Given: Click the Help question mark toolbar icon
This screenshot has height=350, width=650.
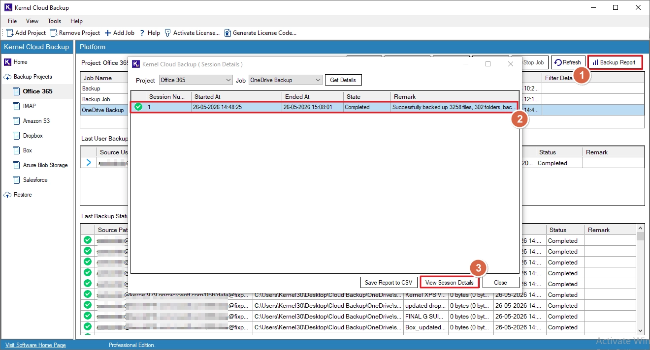Looking at the screenshot, I should [x=142, y=33].
